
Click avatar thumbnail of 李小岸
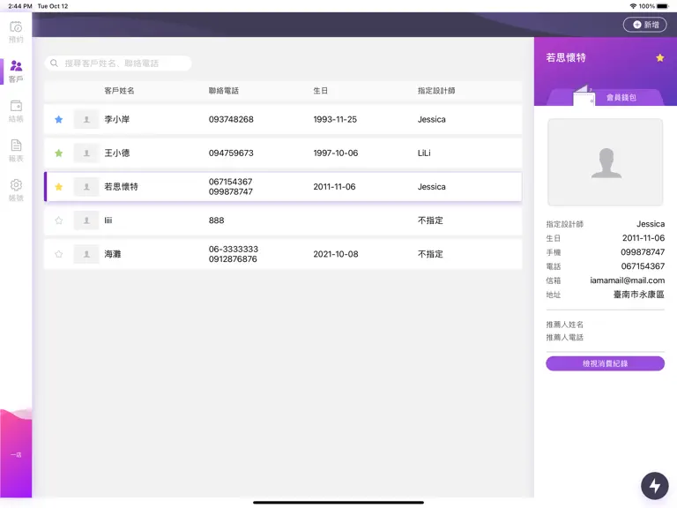pos(86,119)
